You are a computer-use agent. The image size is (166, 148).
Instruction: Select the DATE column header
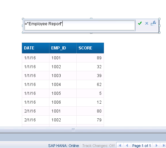pyautogui.click(x=35, y=48)
